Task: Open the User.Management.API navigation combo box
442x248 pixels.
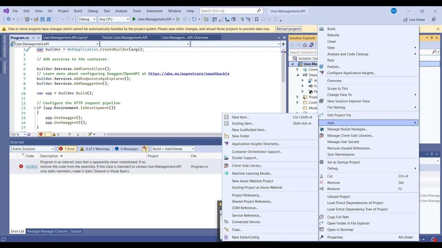Action: (55, 44)
